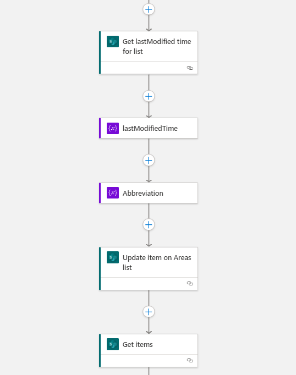Click connection link icon on Get items card

190,360
